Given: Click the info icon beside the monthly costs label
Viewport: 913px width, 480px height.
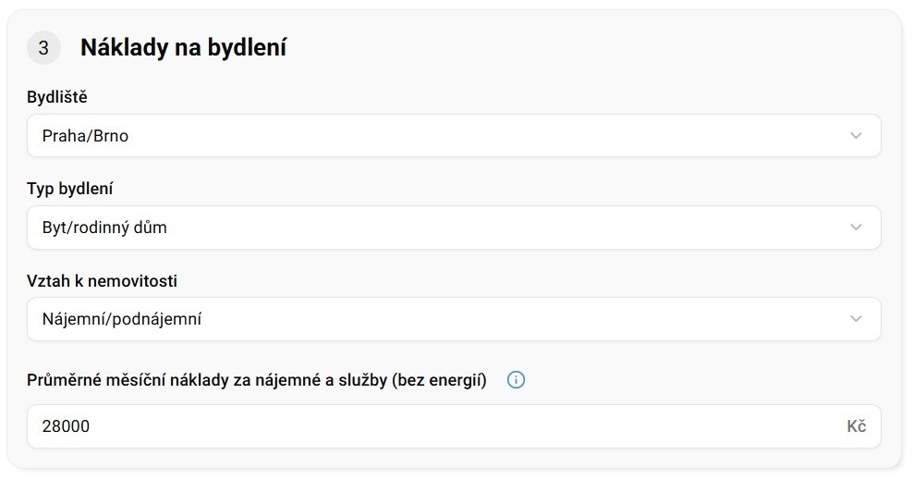Looking at the screenshot, I should coord(517,380).
